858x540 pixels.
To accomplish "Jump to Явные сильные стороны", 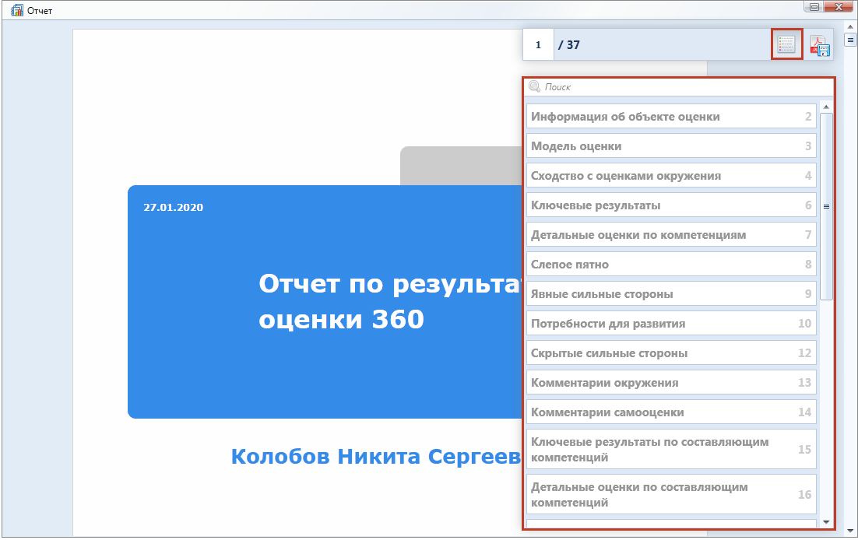I will pyautogui.click(x=671, y=294).
